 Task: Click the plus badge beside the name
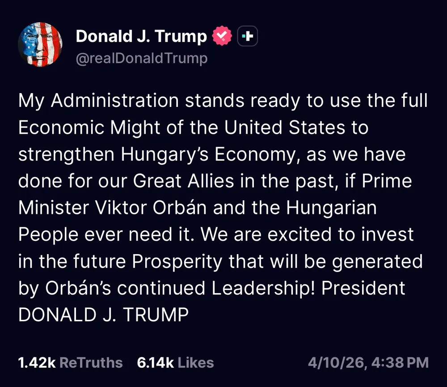247,37
